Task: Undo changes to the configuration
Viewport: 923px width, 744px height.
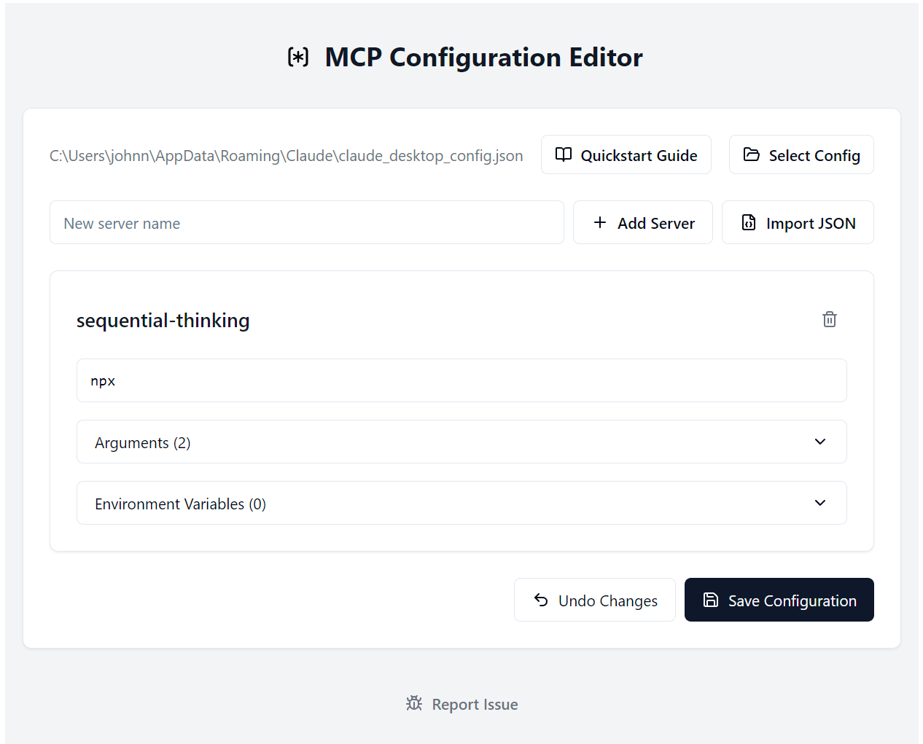Action: click(594, 599)
